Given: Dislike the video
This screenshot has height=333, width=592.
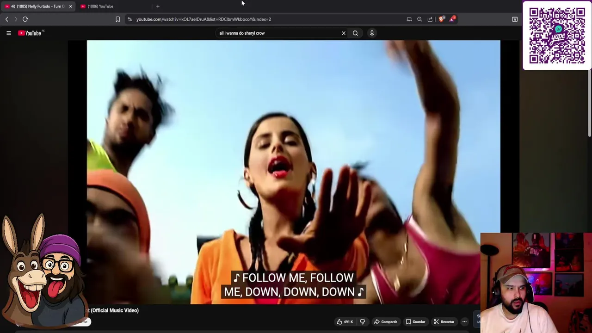Looking at the screenshot, I should click(363, 322).
